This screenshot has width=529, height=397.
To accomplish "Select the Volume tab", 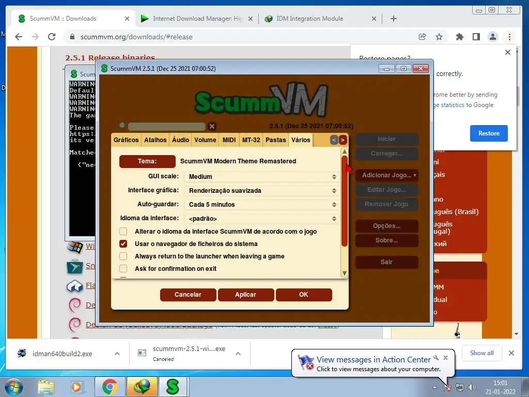I will coord(205,140).
